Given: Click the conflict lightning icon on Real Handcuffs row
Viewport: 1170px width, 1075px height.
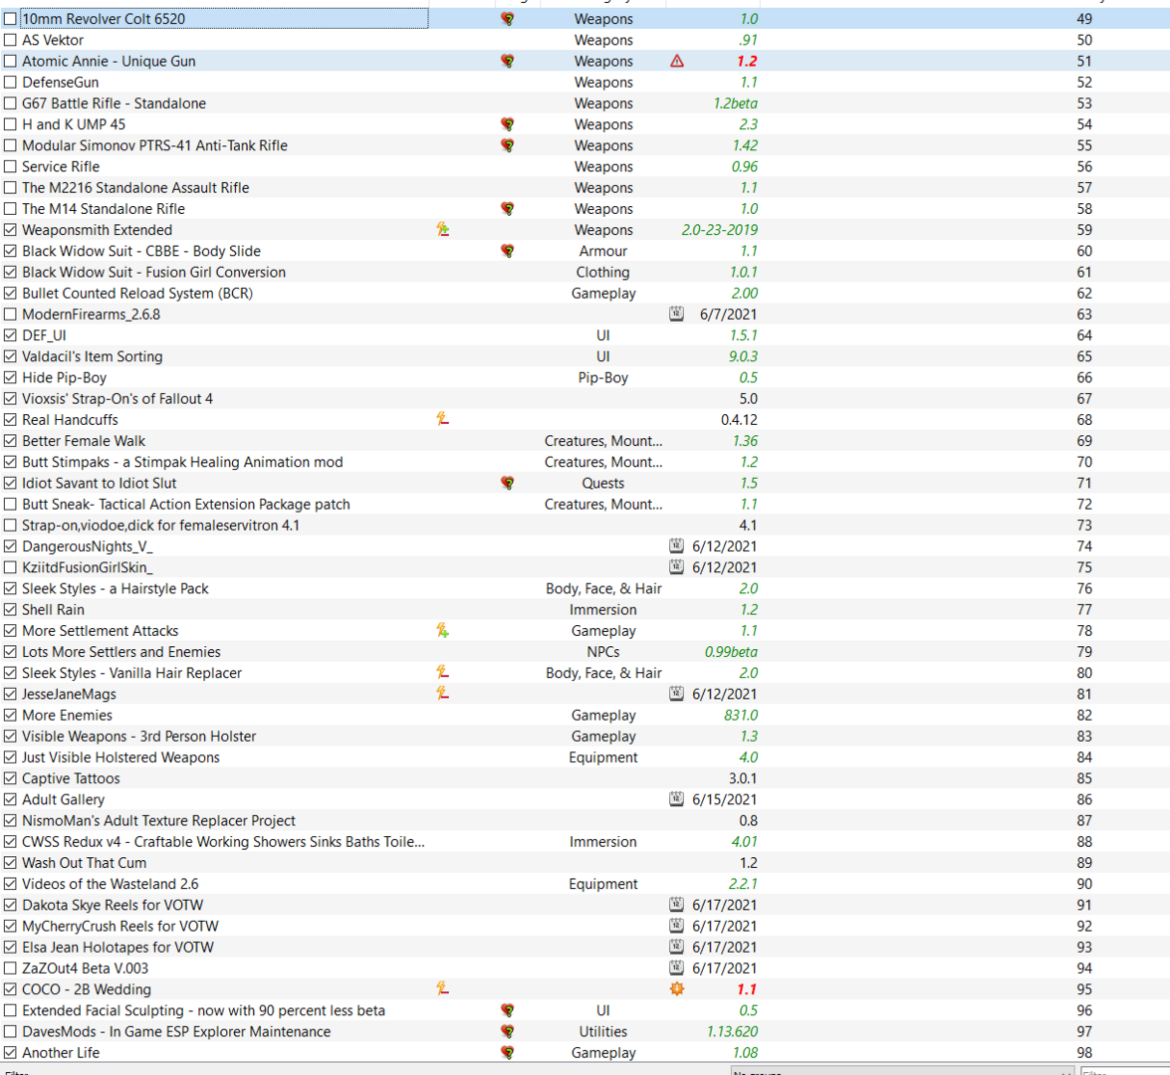Looking at the screenshot, I should [442, 420].
